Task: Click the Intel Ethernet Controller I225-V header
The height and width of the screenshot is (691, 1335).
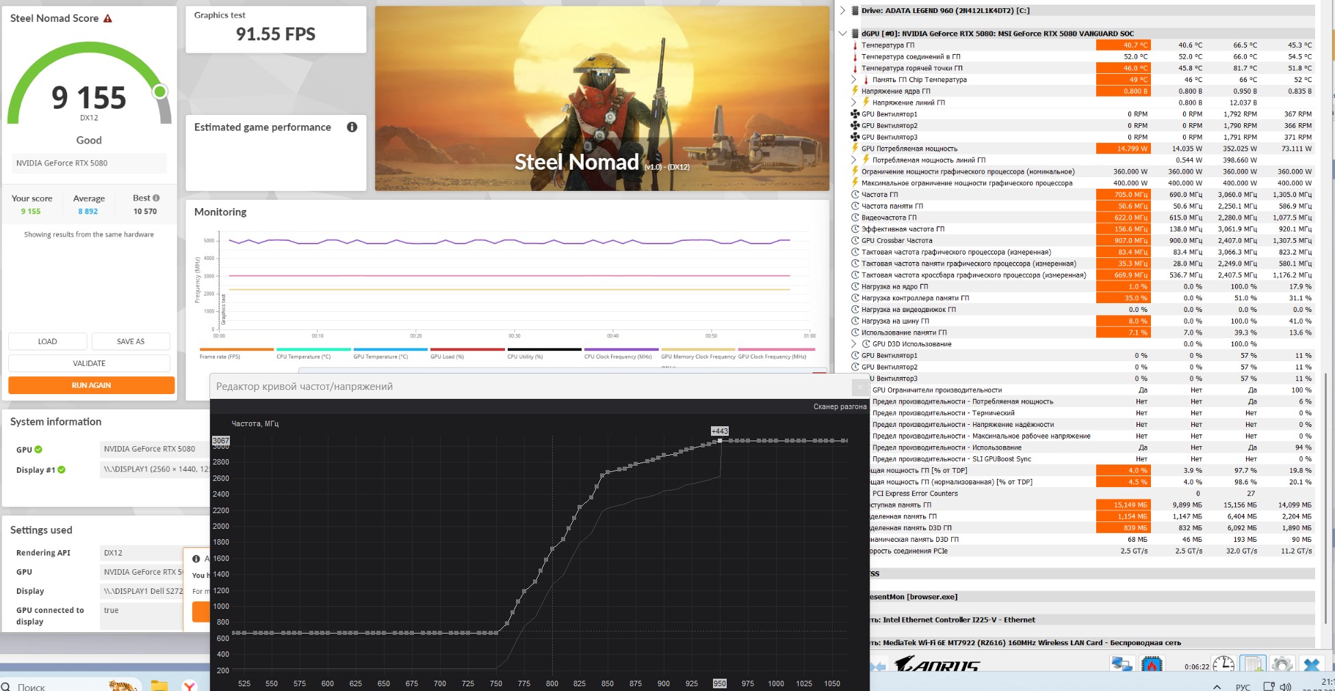Action: point(1092,620)
